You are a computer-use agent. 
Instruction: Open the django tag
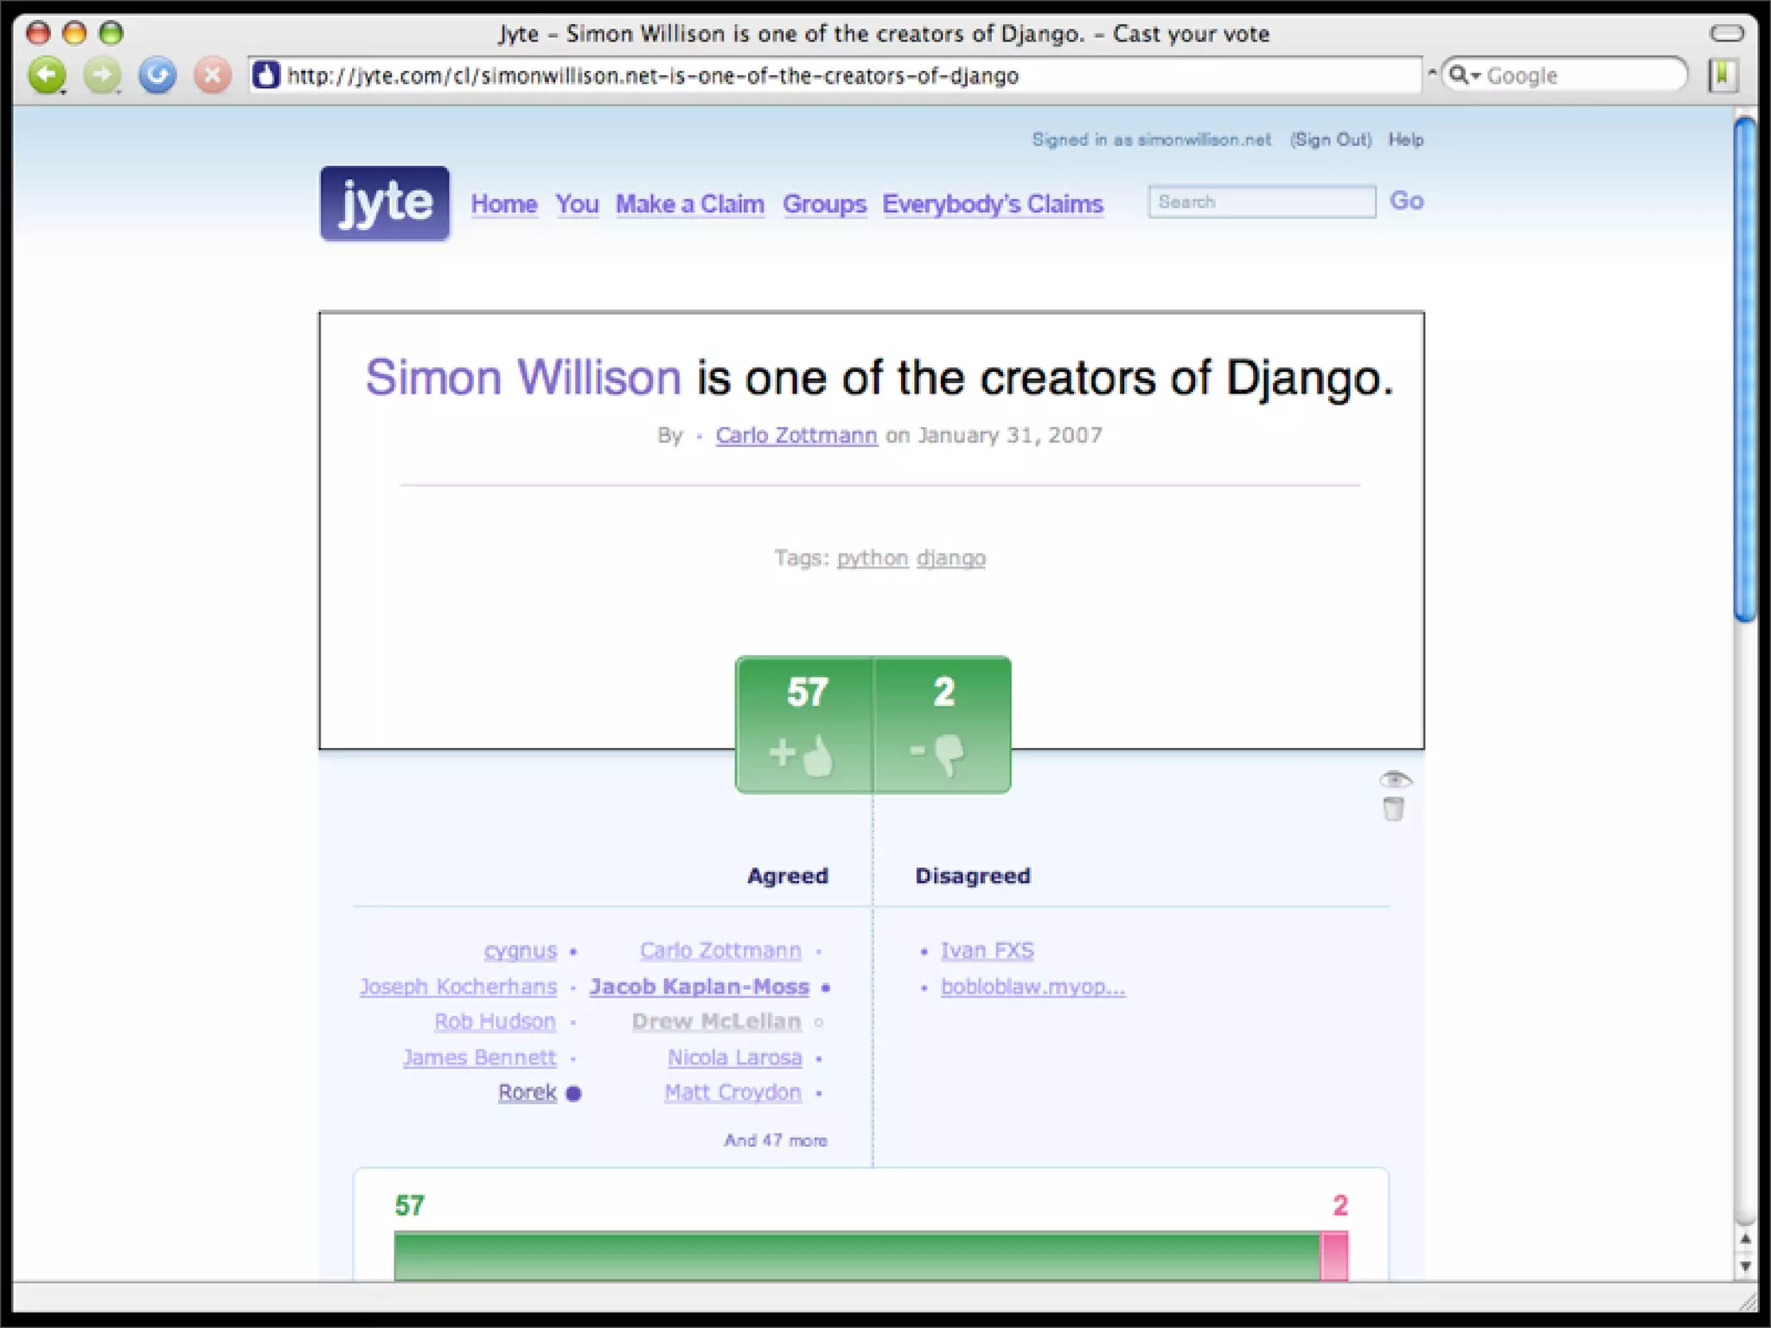(x=951, y=558)
